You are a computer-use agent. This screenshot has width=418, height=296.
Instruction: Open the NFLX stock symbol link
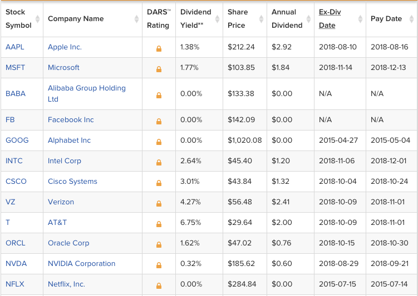click(x=15, y=284)
